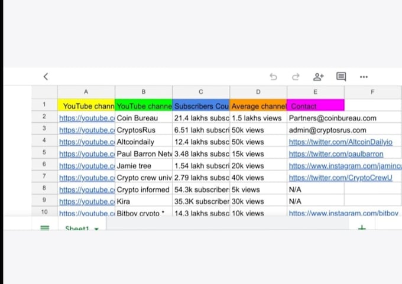Select the magenta Contact header cell

pyautogui.click(x=316, y=106)
